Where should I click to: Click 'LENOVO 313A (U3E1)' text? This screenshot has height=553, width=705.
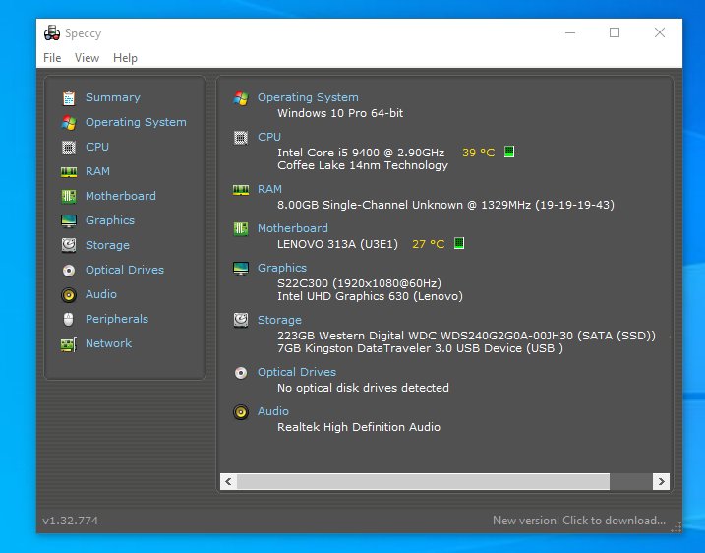click(337, 244)
